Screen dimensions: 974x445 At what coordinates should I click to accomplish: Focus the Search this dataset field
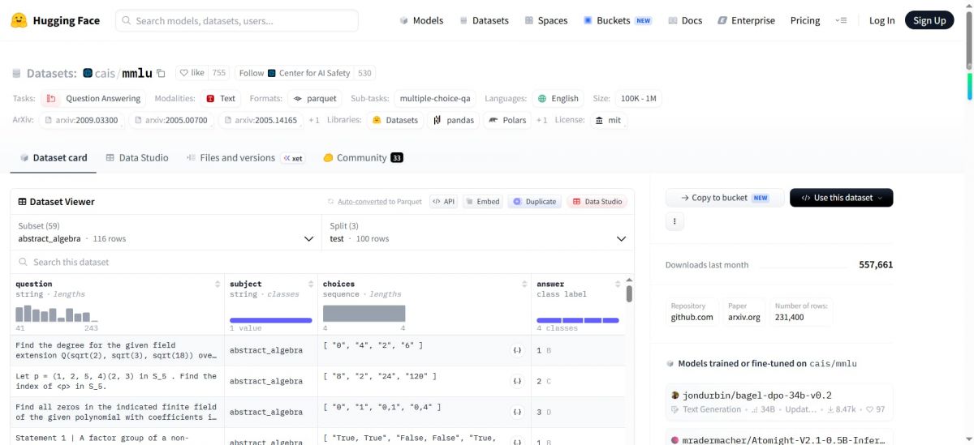(322, 263)
